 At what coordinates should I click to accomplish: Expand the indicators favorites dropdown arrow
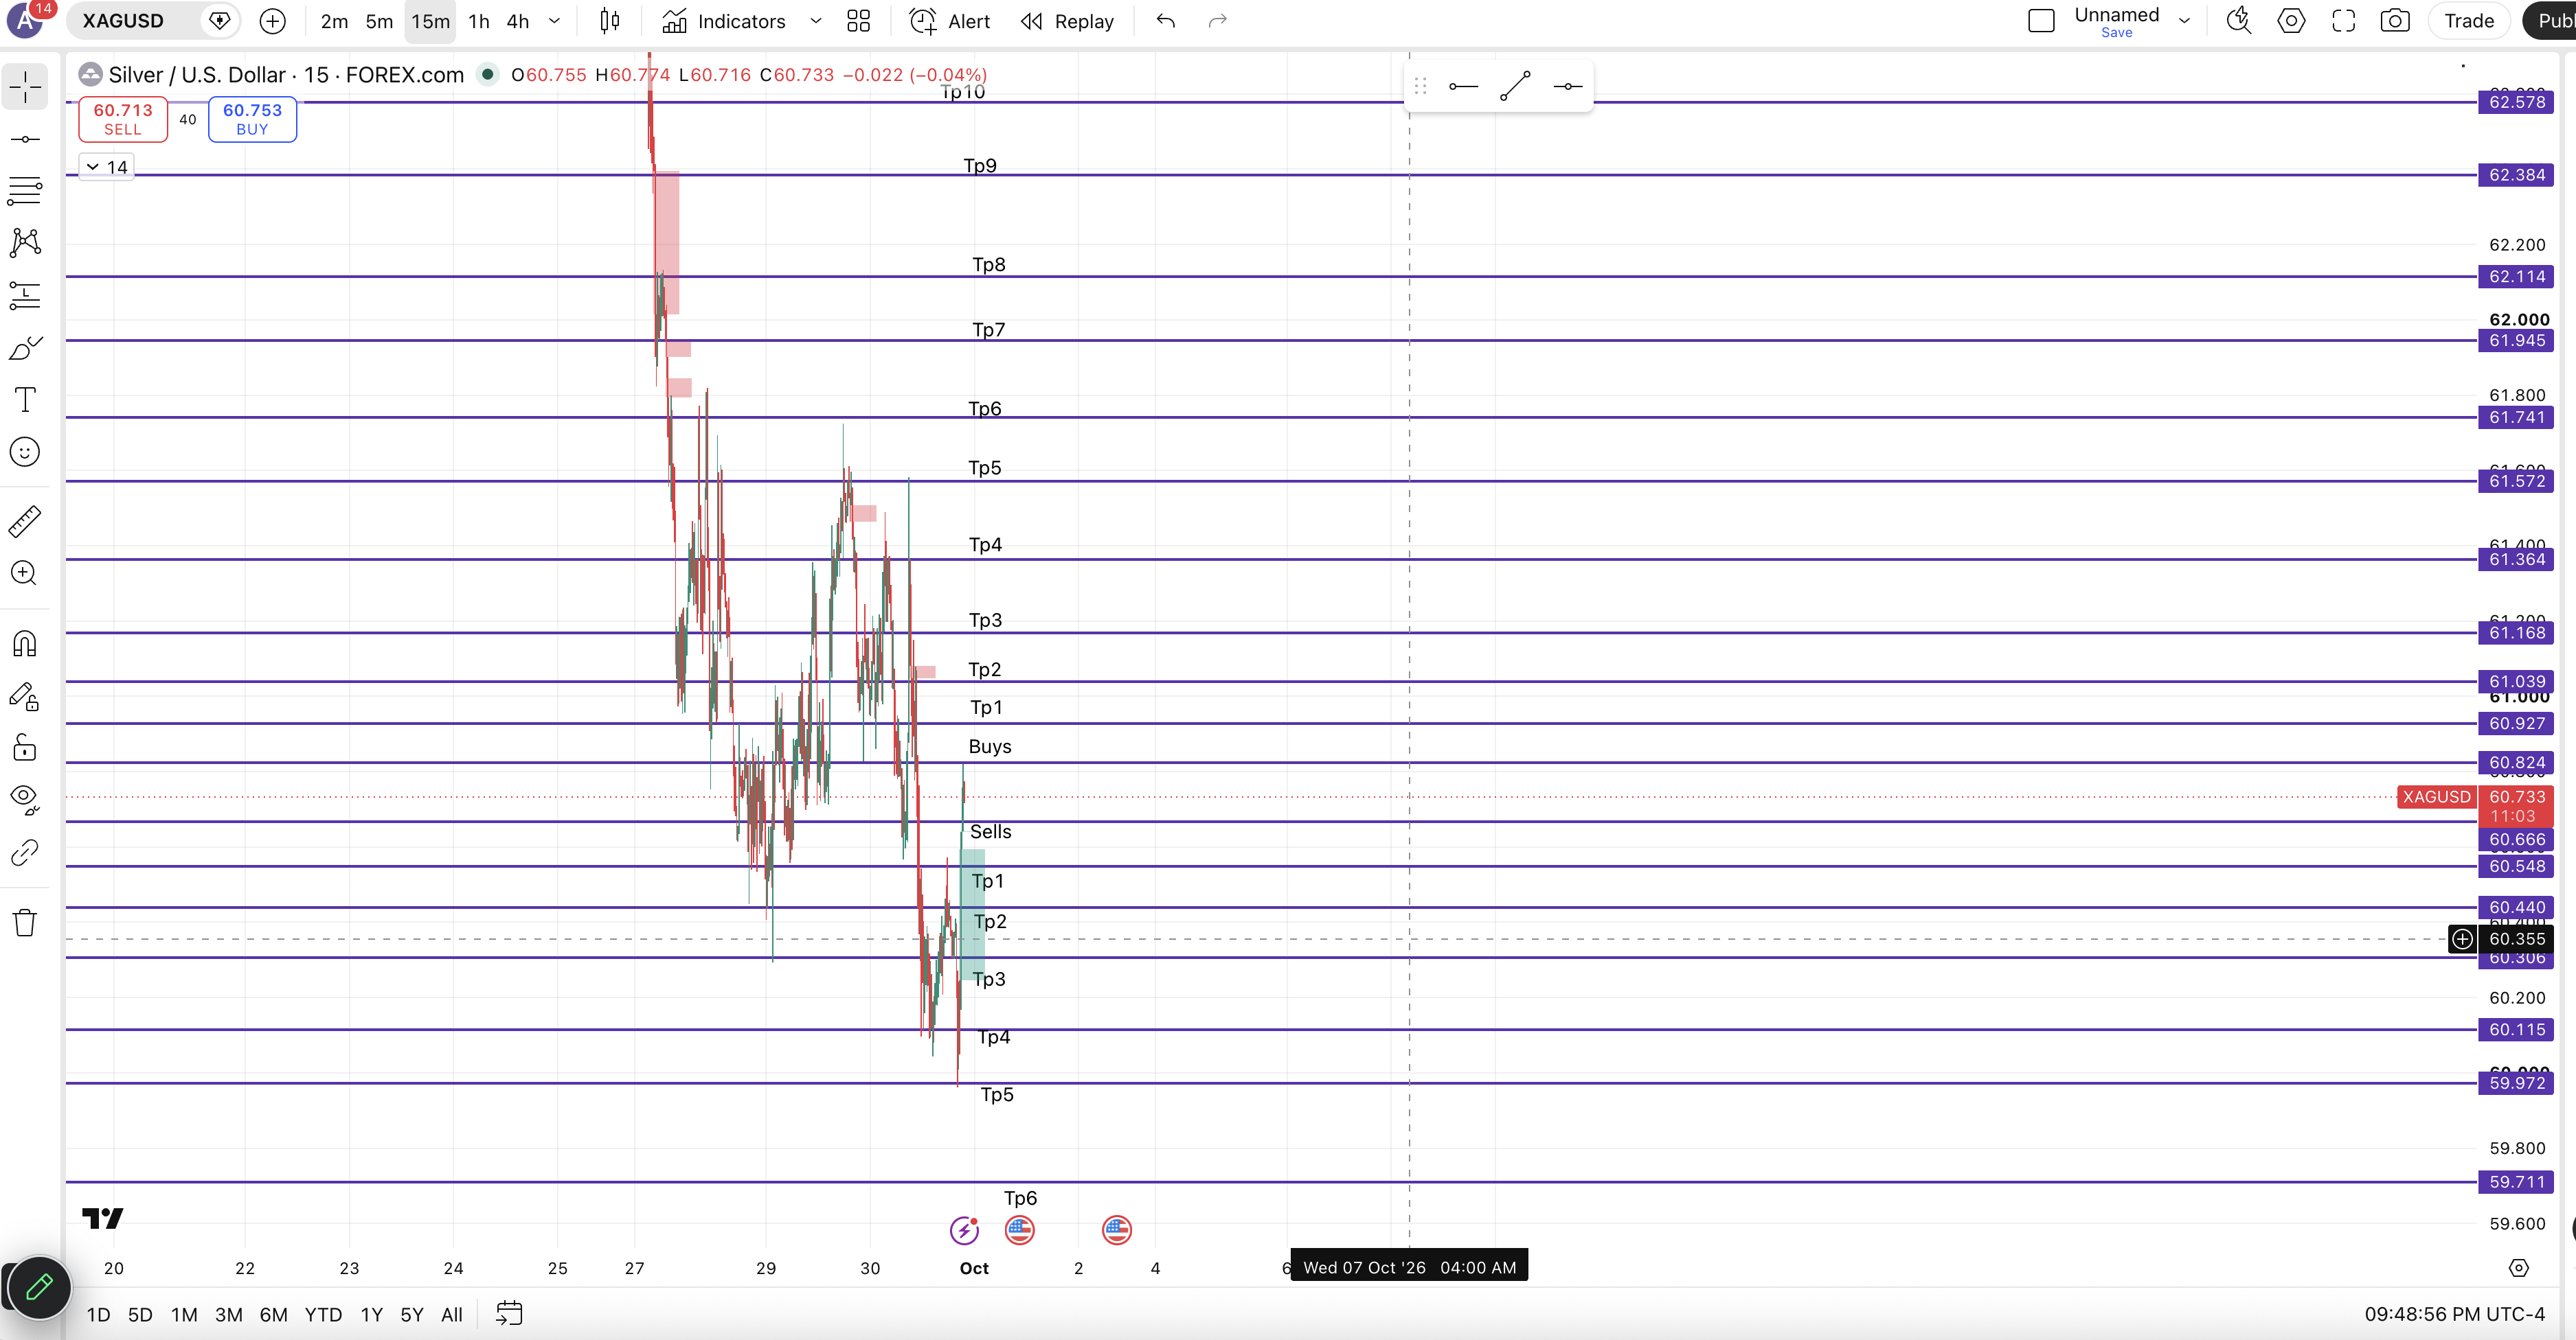[816, 21]
